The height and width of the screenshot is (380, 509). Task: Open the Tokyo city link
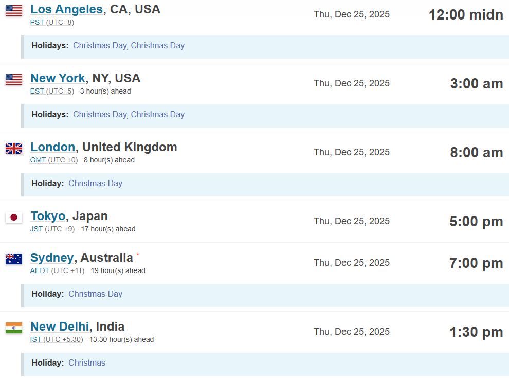pyautogui.click(x=48, y=216)
